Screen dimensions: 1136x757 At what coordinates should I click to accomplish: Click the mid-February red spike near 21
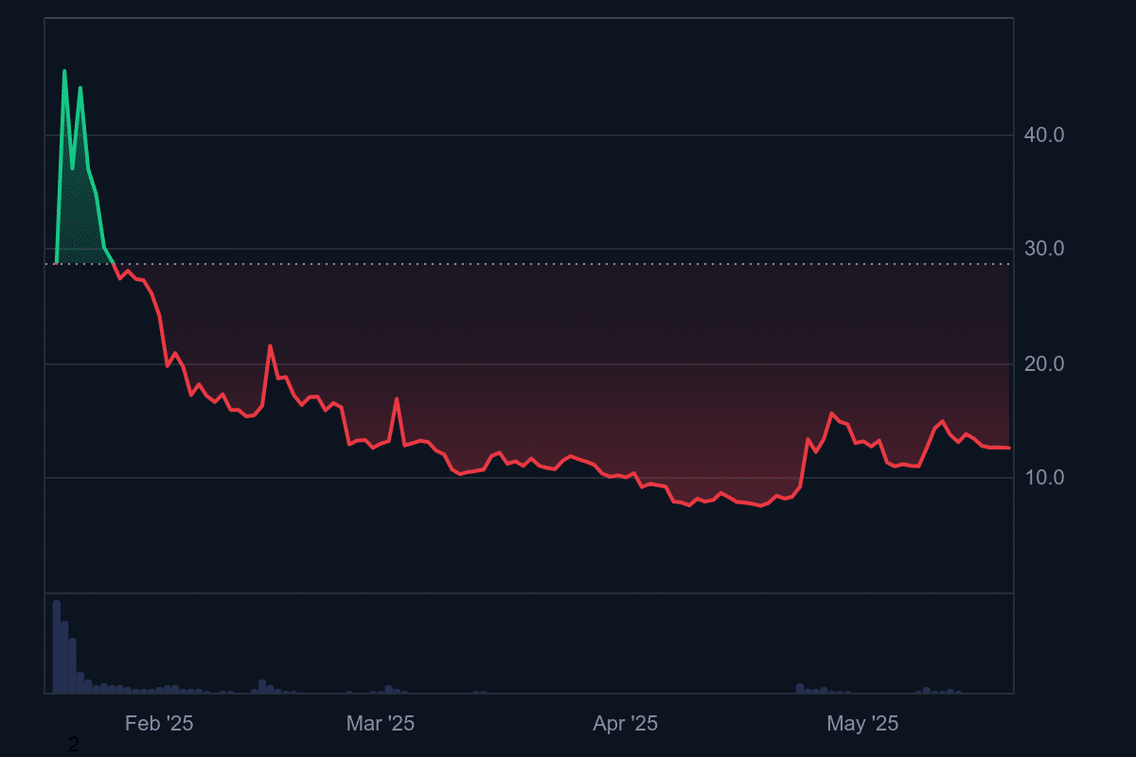point(270,346)
